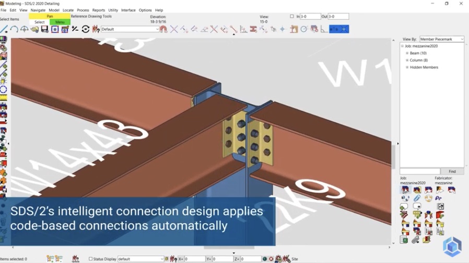Click the plus/minus slash toolbar icon
This screenshot has height=263, width=469.
click(75, 29)
